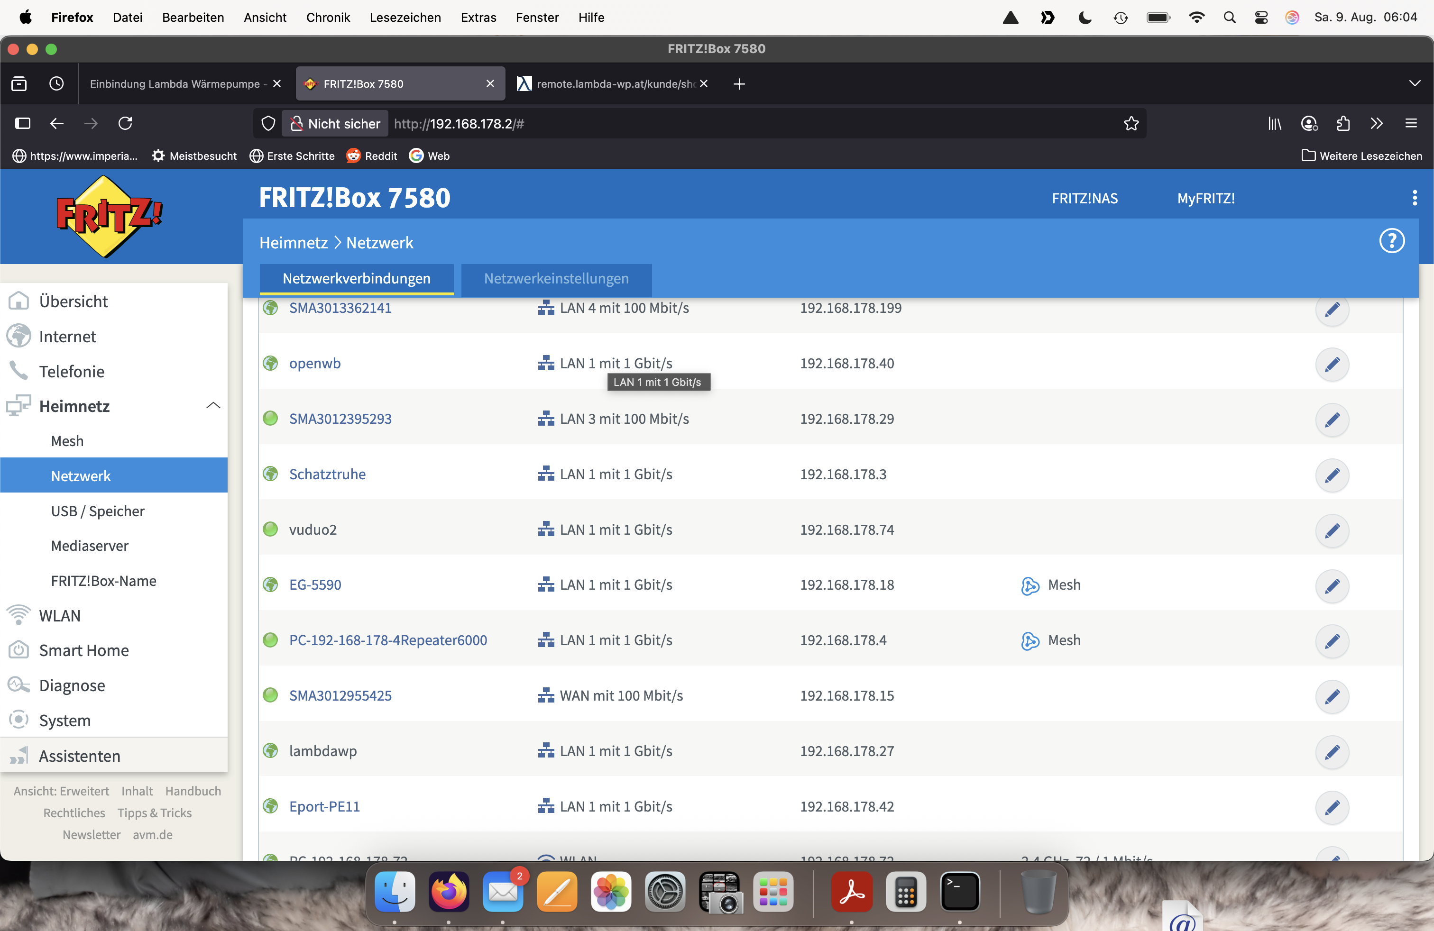Select Mesh in the Heimnetz submenu
Image resolution: width=1434 pixels, height=931 pixels.
[x=67, y=441]
